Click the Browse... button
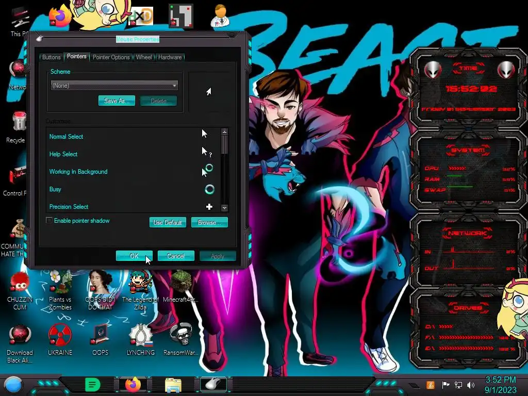Viewport: 528px width, 396px height. [209, 222]
